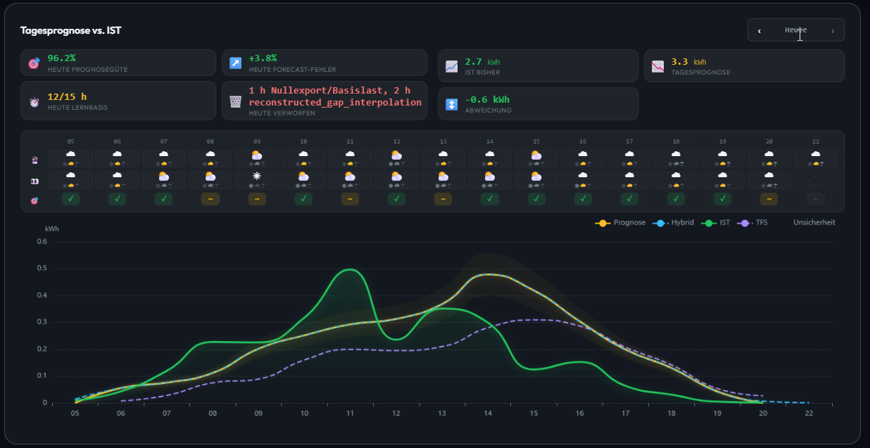Click the cloud icon in hour 20 actual row

(x=769, y=176)
